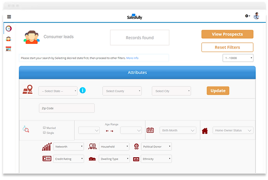Image resolution: width=268 pixels, height=180 pixels.
Task: Click the household people icon
Action: click(x=92, y=147)
